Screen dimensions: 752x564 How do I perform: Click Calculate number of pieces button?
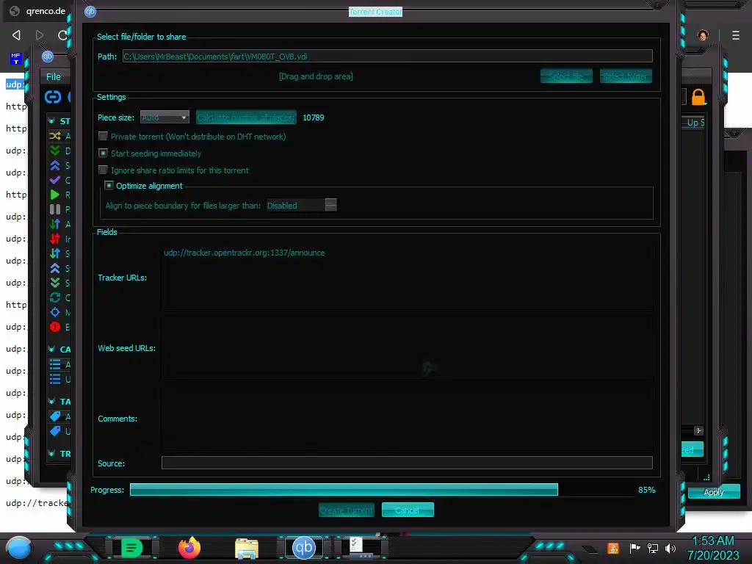[x=246, y=117]
